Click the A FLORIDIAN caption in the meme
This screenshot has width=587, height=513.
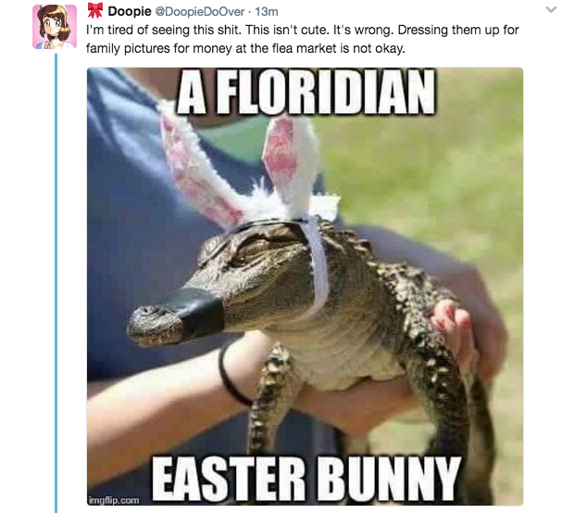(306, 92)
